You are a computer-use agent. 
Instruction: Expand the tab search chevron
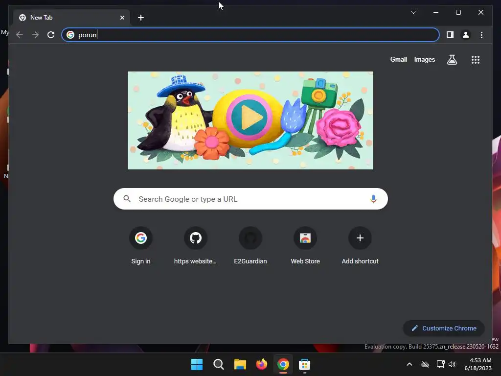pos(413,12)
